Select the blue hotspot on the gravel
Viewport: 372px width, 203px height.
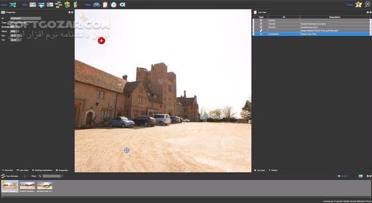(x=126, y=150)
